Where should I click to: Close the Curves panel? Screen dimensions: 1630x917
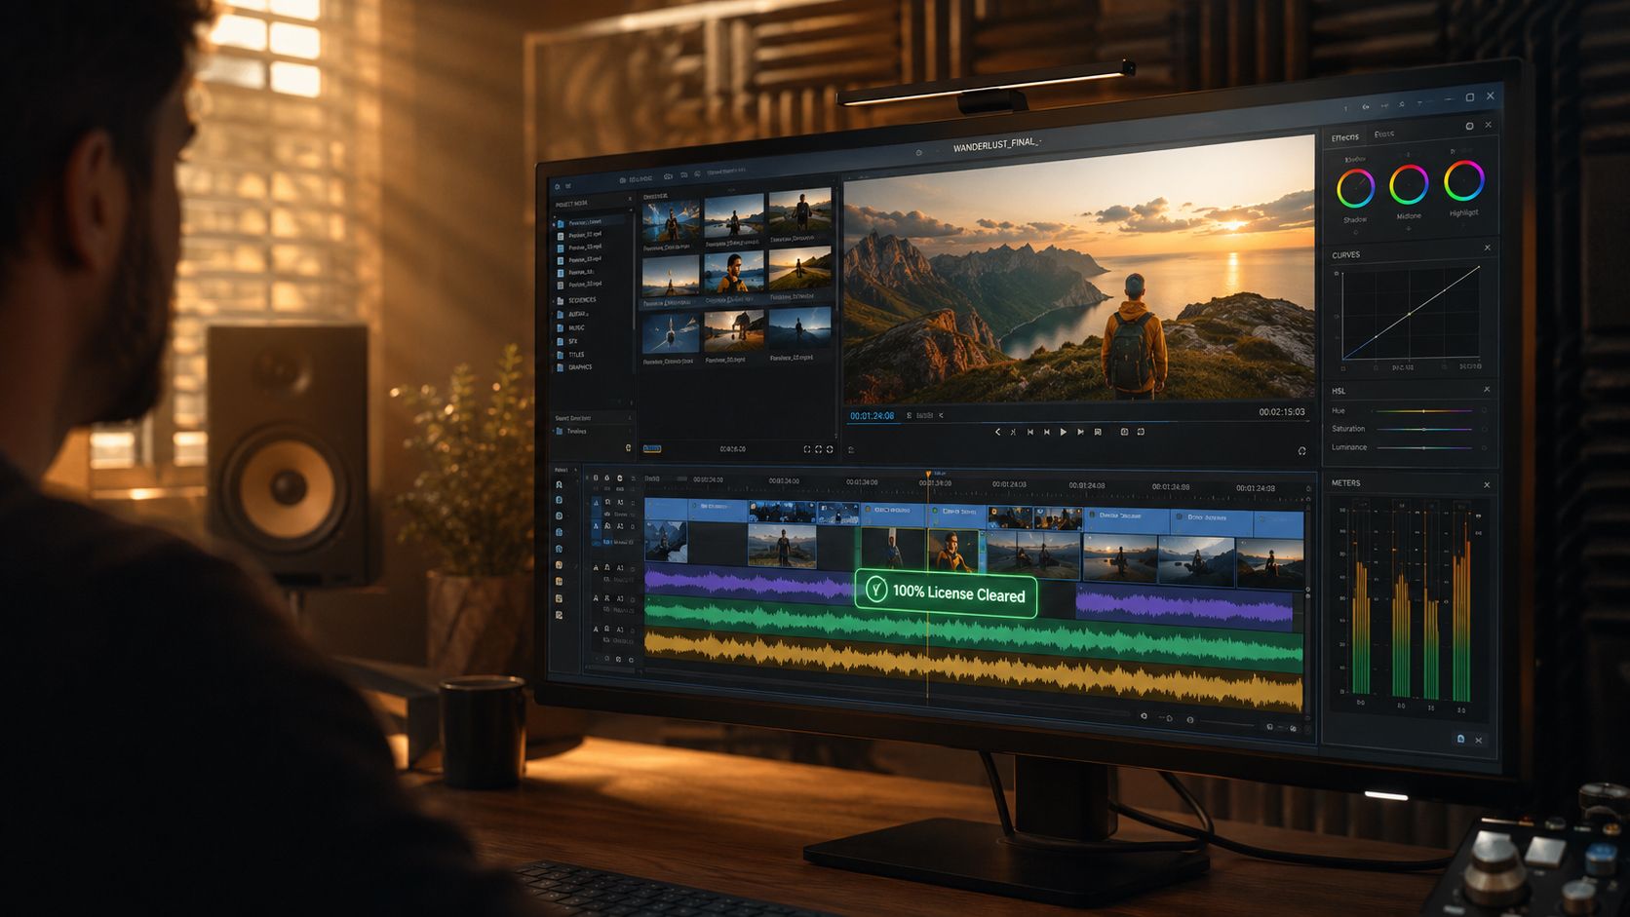point(1488,248)
